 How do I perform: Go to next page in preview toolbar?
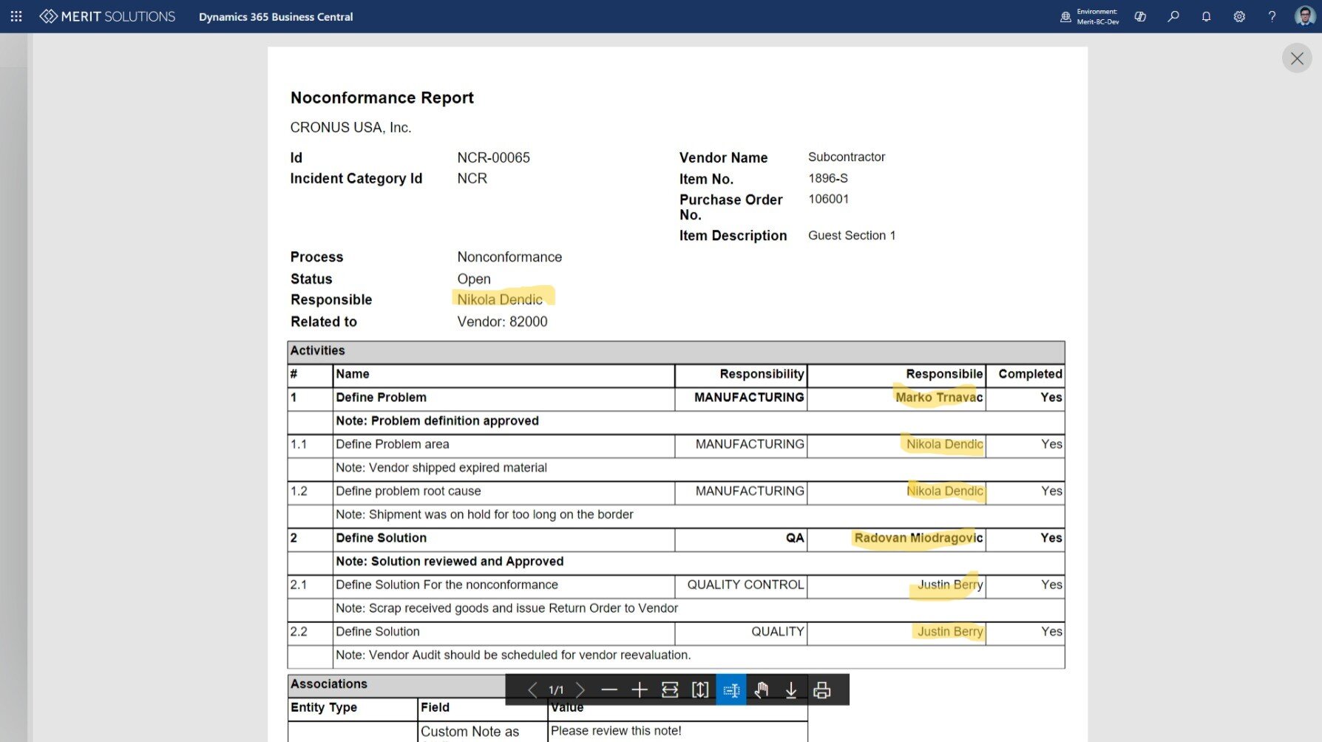[x=580, y=690]
